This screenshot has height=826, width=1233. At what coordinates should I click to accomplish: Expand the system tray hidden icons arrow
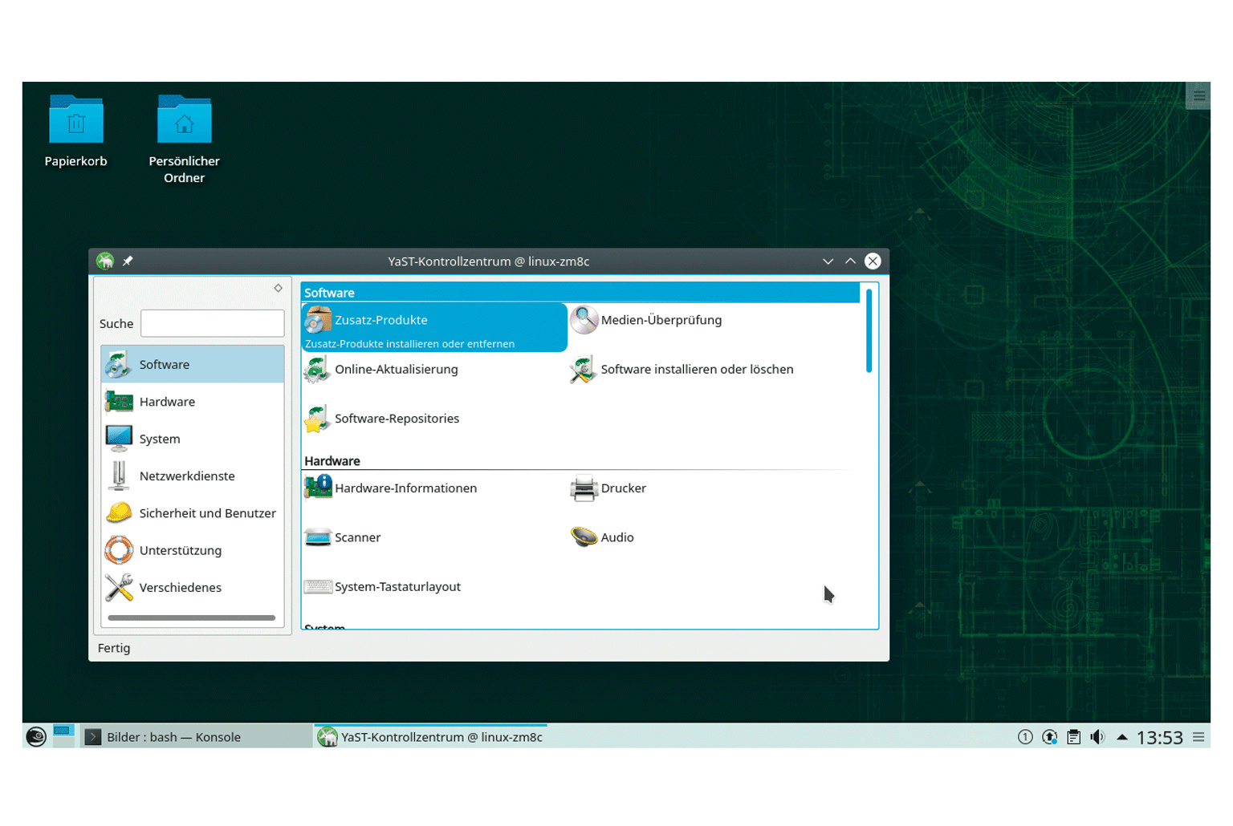1121,737
